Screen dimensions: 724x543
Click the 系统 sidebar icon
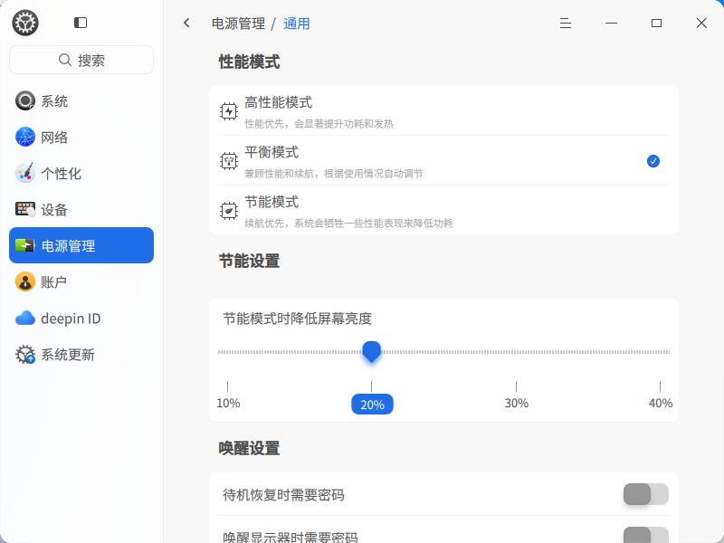pyautogui.click(x=25, y=100)
